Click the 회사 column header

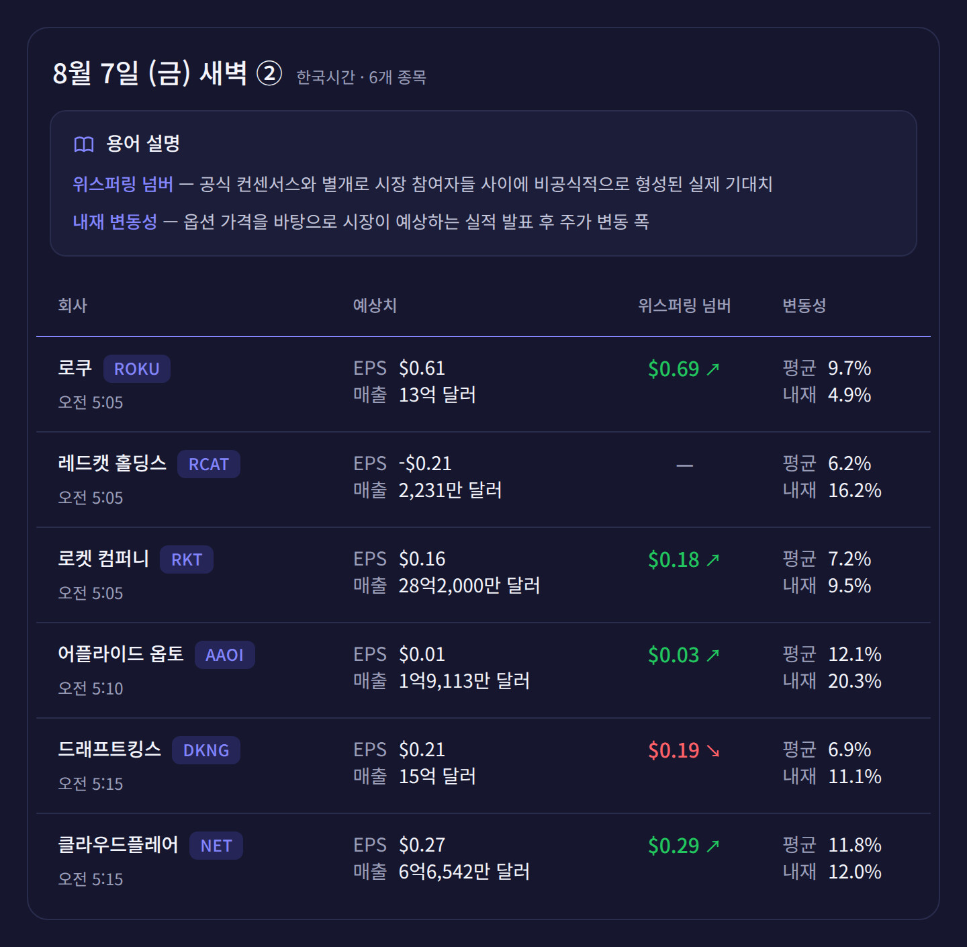tap(73, 306)
